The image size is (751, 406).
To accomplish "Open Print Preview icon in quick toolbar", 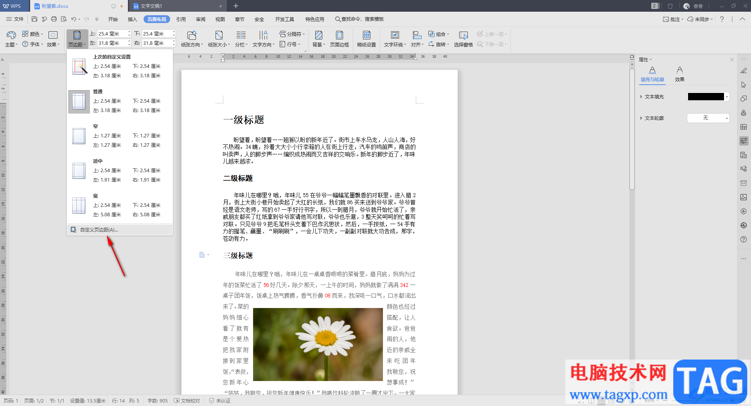I will click(x=64, y=19).
